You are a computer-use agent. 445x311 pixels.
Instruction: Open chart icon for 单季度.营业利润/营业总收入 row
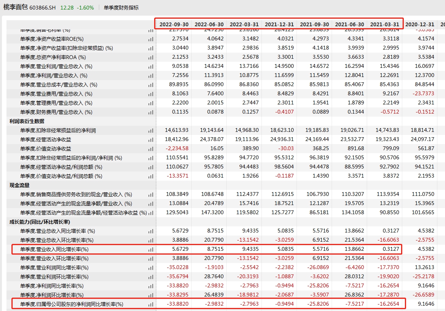151,67
